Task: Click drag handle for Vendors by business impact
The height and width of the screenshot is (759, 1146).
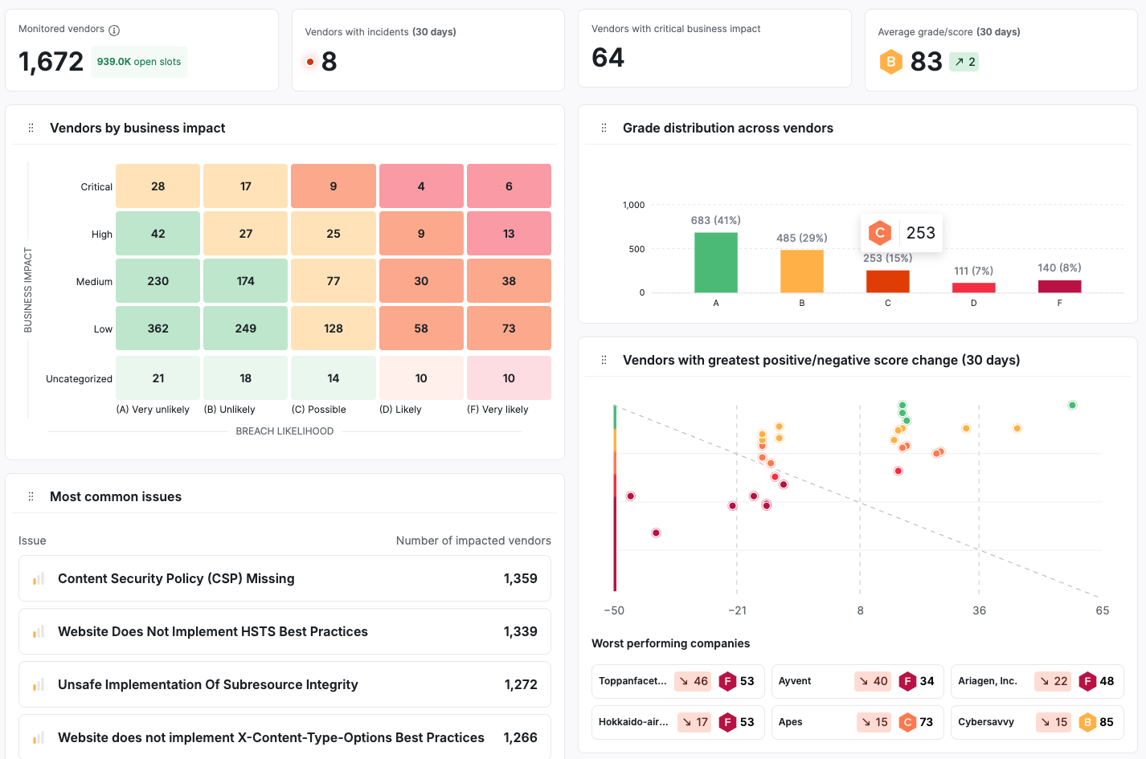Action: click(31, 128)
